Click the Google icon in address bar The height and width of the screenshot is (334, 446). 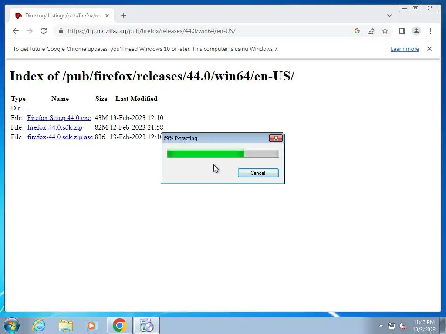point(357,31)
